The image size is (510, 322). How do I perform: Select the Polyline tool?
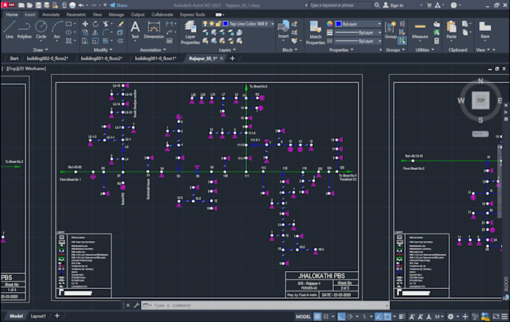[x=25, y=29]
